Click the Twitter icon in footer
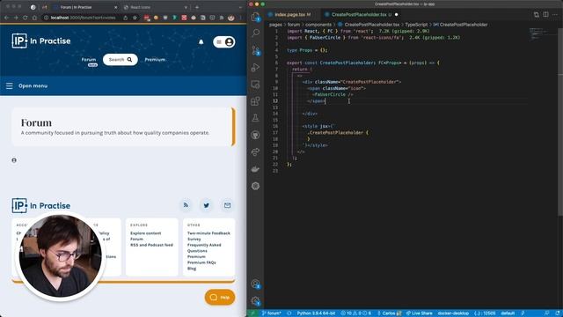 (x=207, y=205)
